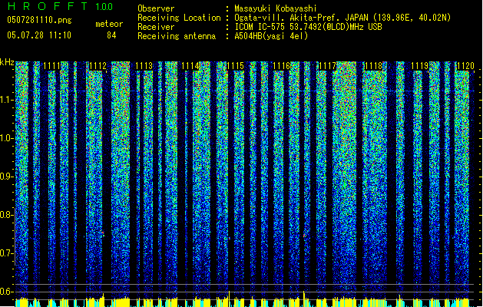The image size is (483, 307).
Task: Click the Receiving Location label
Action: tap(179, 18)
